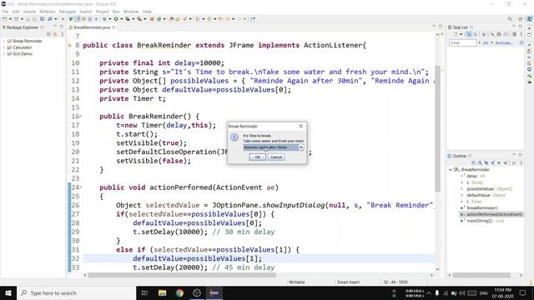Expand the Break Reminder project
The width and height of the screenshot is (534, 300).
4,41
